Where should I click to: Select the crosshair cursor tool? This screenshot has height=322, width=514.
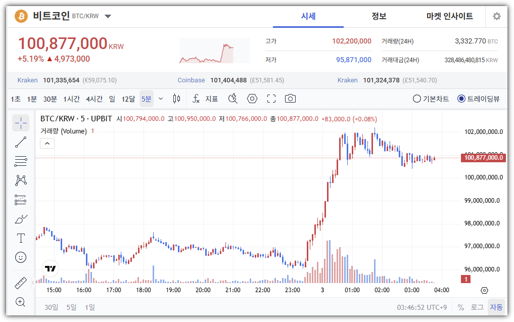coord(20,122)
